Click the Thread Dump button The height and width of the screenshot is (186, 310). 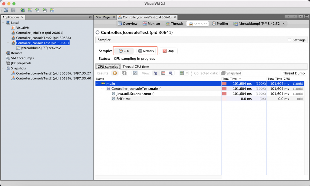click(294, 73)
